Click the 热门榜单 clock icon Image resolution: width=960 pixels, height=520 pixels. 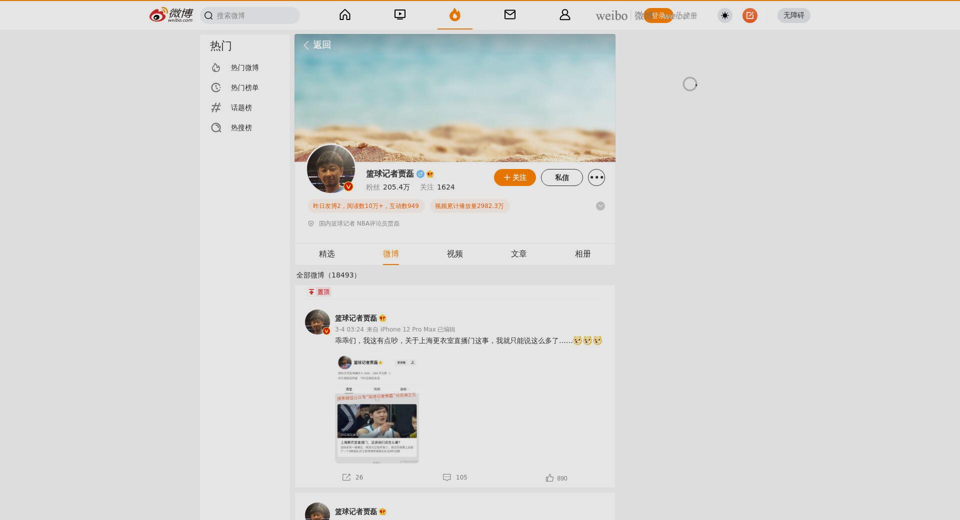[x=216, y=87]
